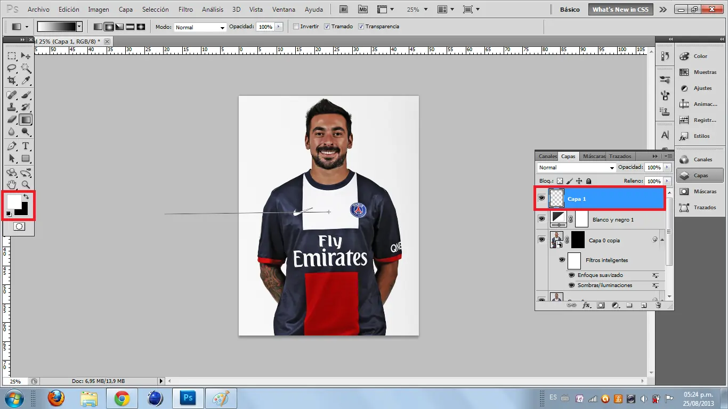Collapse Capa 0 copia smart filters
This screenshot has width=728, height=409.
(662, 240)
